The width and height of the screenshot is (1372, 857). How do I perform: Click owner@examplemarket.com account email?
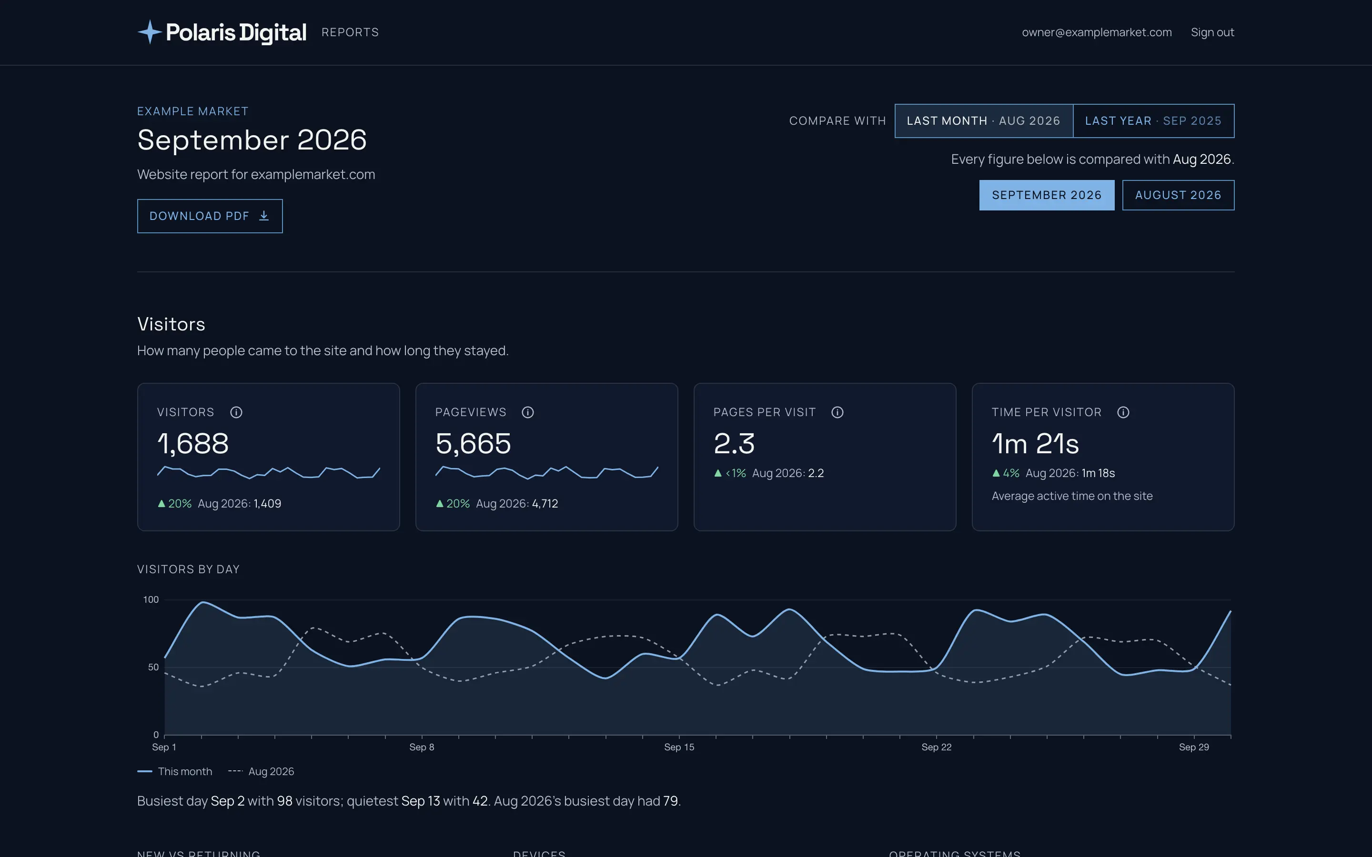tap(1097, 32)
